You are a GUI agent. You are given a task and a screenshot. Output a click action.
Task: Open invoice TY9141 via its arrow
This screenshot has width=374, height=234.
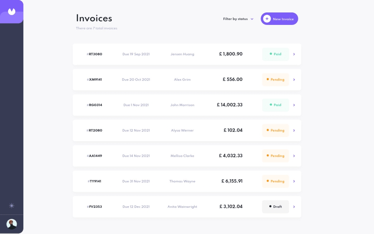pos(294,181)
